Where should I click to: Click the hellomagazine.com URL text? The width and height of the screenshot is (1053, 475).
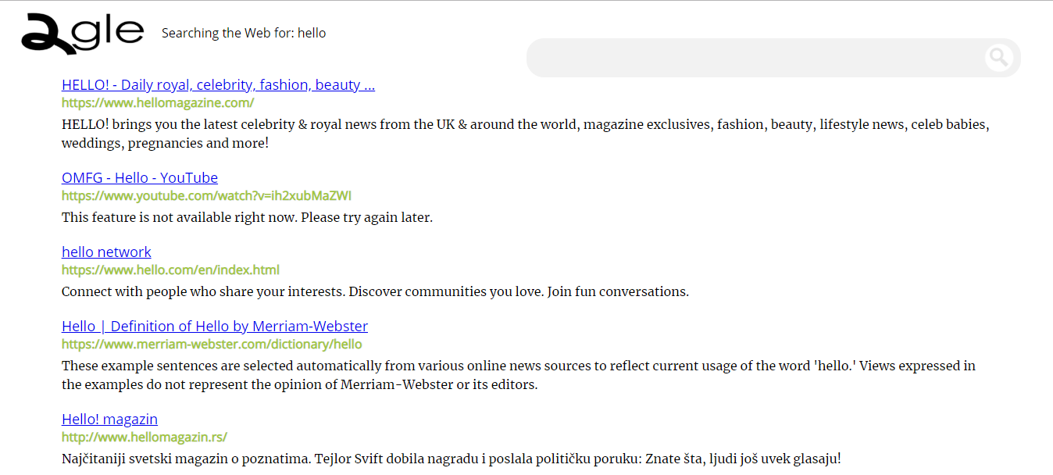pos(158,102)
